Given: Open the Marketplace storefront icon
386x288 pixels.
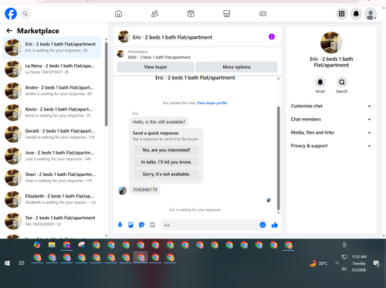Looking at the screenshot, I should pos(227,14).
